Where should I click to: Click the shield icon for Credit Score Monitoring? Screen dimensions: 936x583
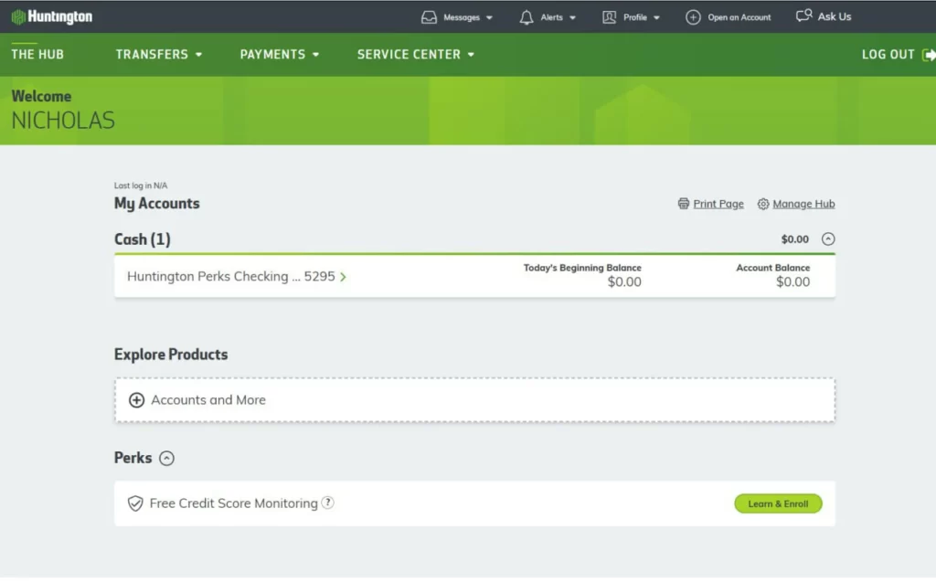(x=135, y=503)
